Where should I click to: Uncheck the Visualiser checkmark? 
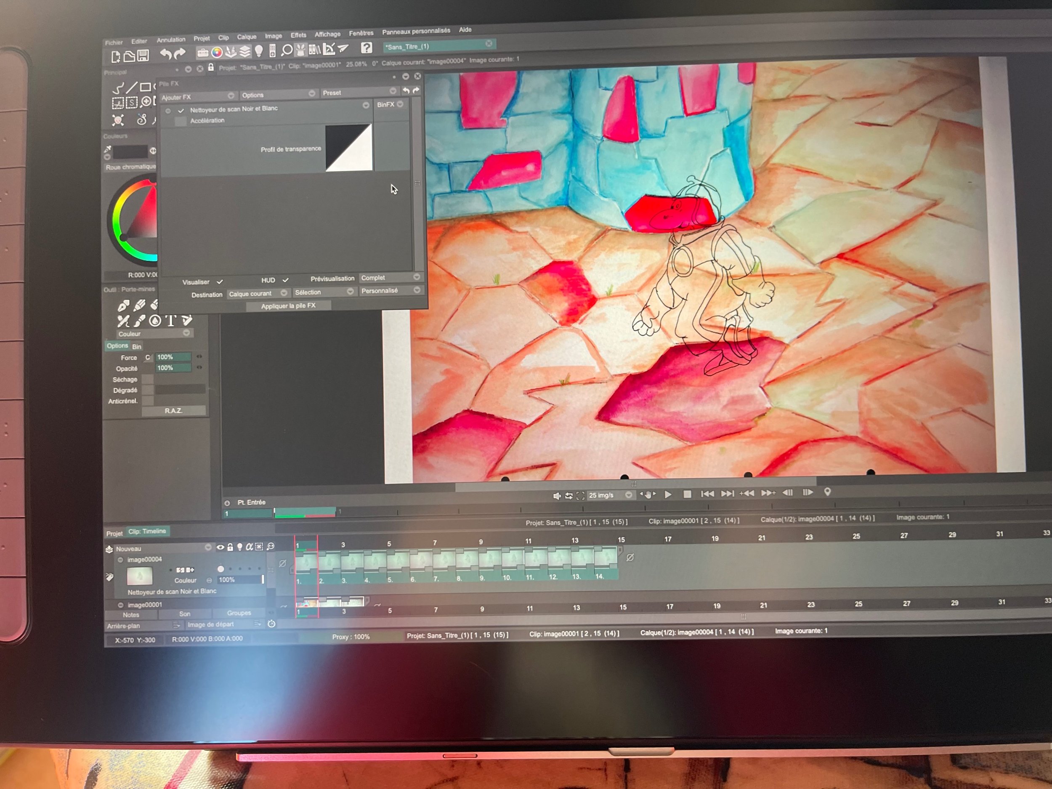[220, 282]
